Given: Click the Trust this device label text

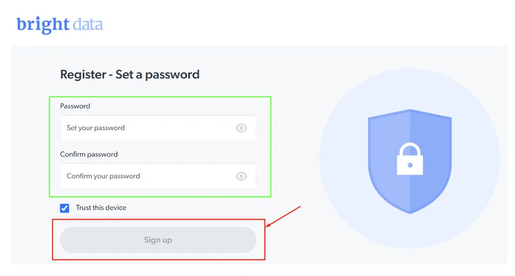Looking at the screenshot, I should (x=101, y=208).
